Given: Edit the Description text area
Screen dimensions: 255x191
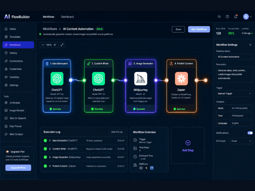Looking at the screenshot, I should 234,74.
